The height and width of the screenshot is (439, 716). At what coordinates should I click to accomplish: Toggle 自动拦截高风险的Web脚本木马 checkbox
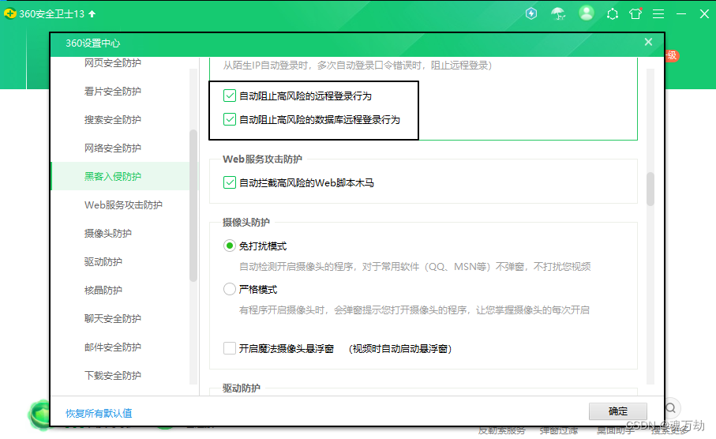(x=229, y=182)
